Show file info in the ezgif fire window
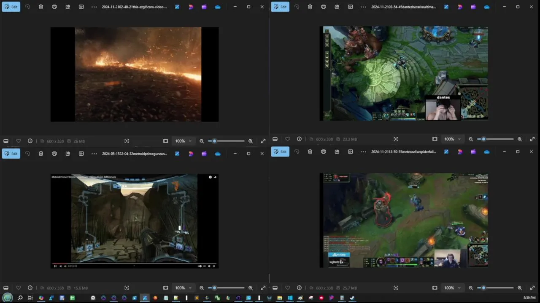This screenshot has height=303, width=540. coord(30,141)
